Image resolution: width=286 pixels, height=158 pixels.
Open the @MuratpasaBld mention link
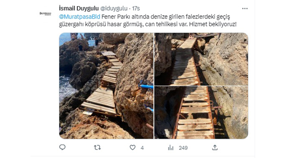(80, 17)
